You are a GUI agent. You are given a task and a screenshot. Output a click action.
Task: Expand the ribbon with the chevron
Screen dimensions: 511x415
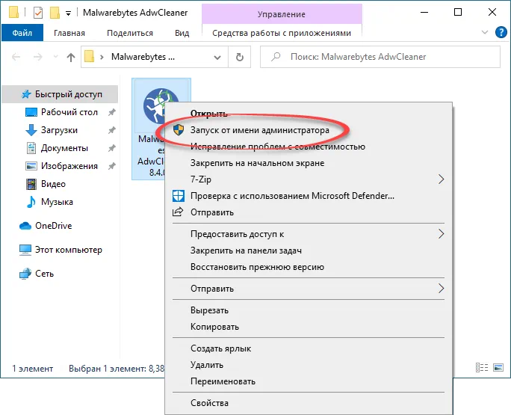485,32
